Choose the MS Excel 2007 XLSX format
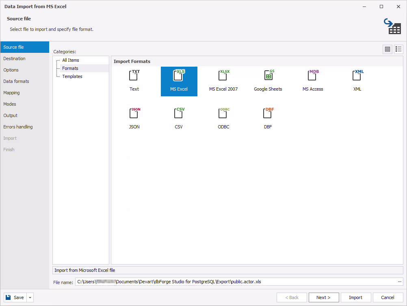 coord(223,81)
